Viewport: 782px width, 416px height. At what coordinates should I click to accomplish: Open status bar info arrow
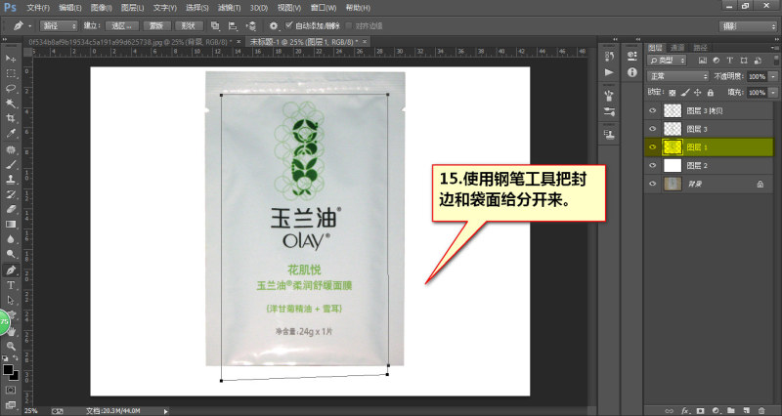pyautogui.click(x=165, y=411)
